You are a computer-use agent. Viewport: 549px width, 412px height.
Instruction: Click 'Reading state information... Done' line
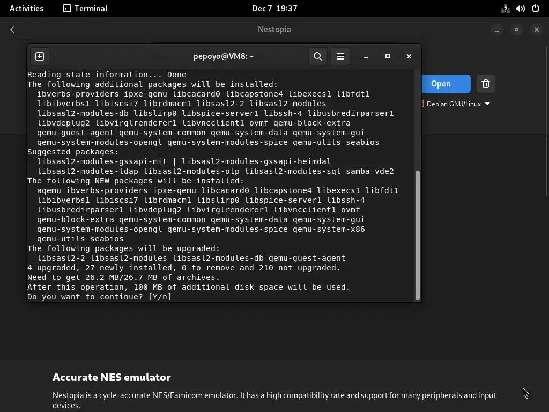[107, 75]
